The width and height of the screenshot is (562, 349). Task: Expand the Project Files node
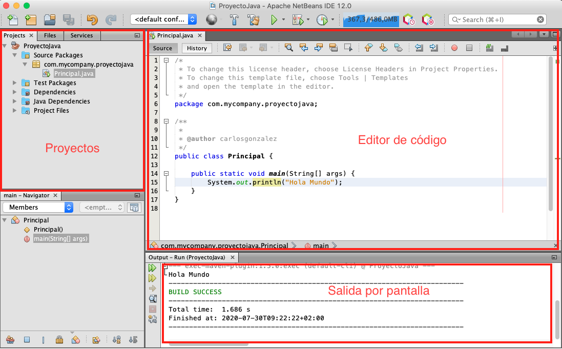click(15, 111)
